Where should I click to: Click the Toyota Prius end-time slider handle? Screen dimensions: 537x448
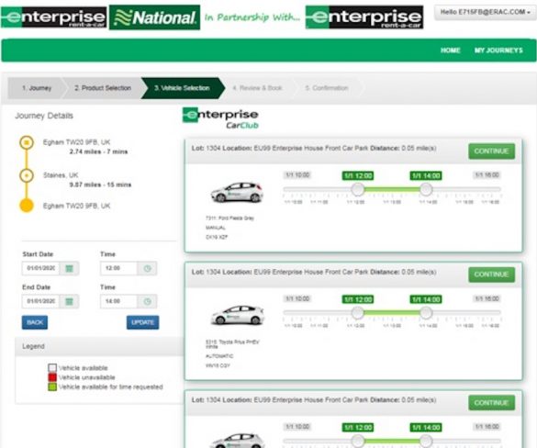[426, 312]
